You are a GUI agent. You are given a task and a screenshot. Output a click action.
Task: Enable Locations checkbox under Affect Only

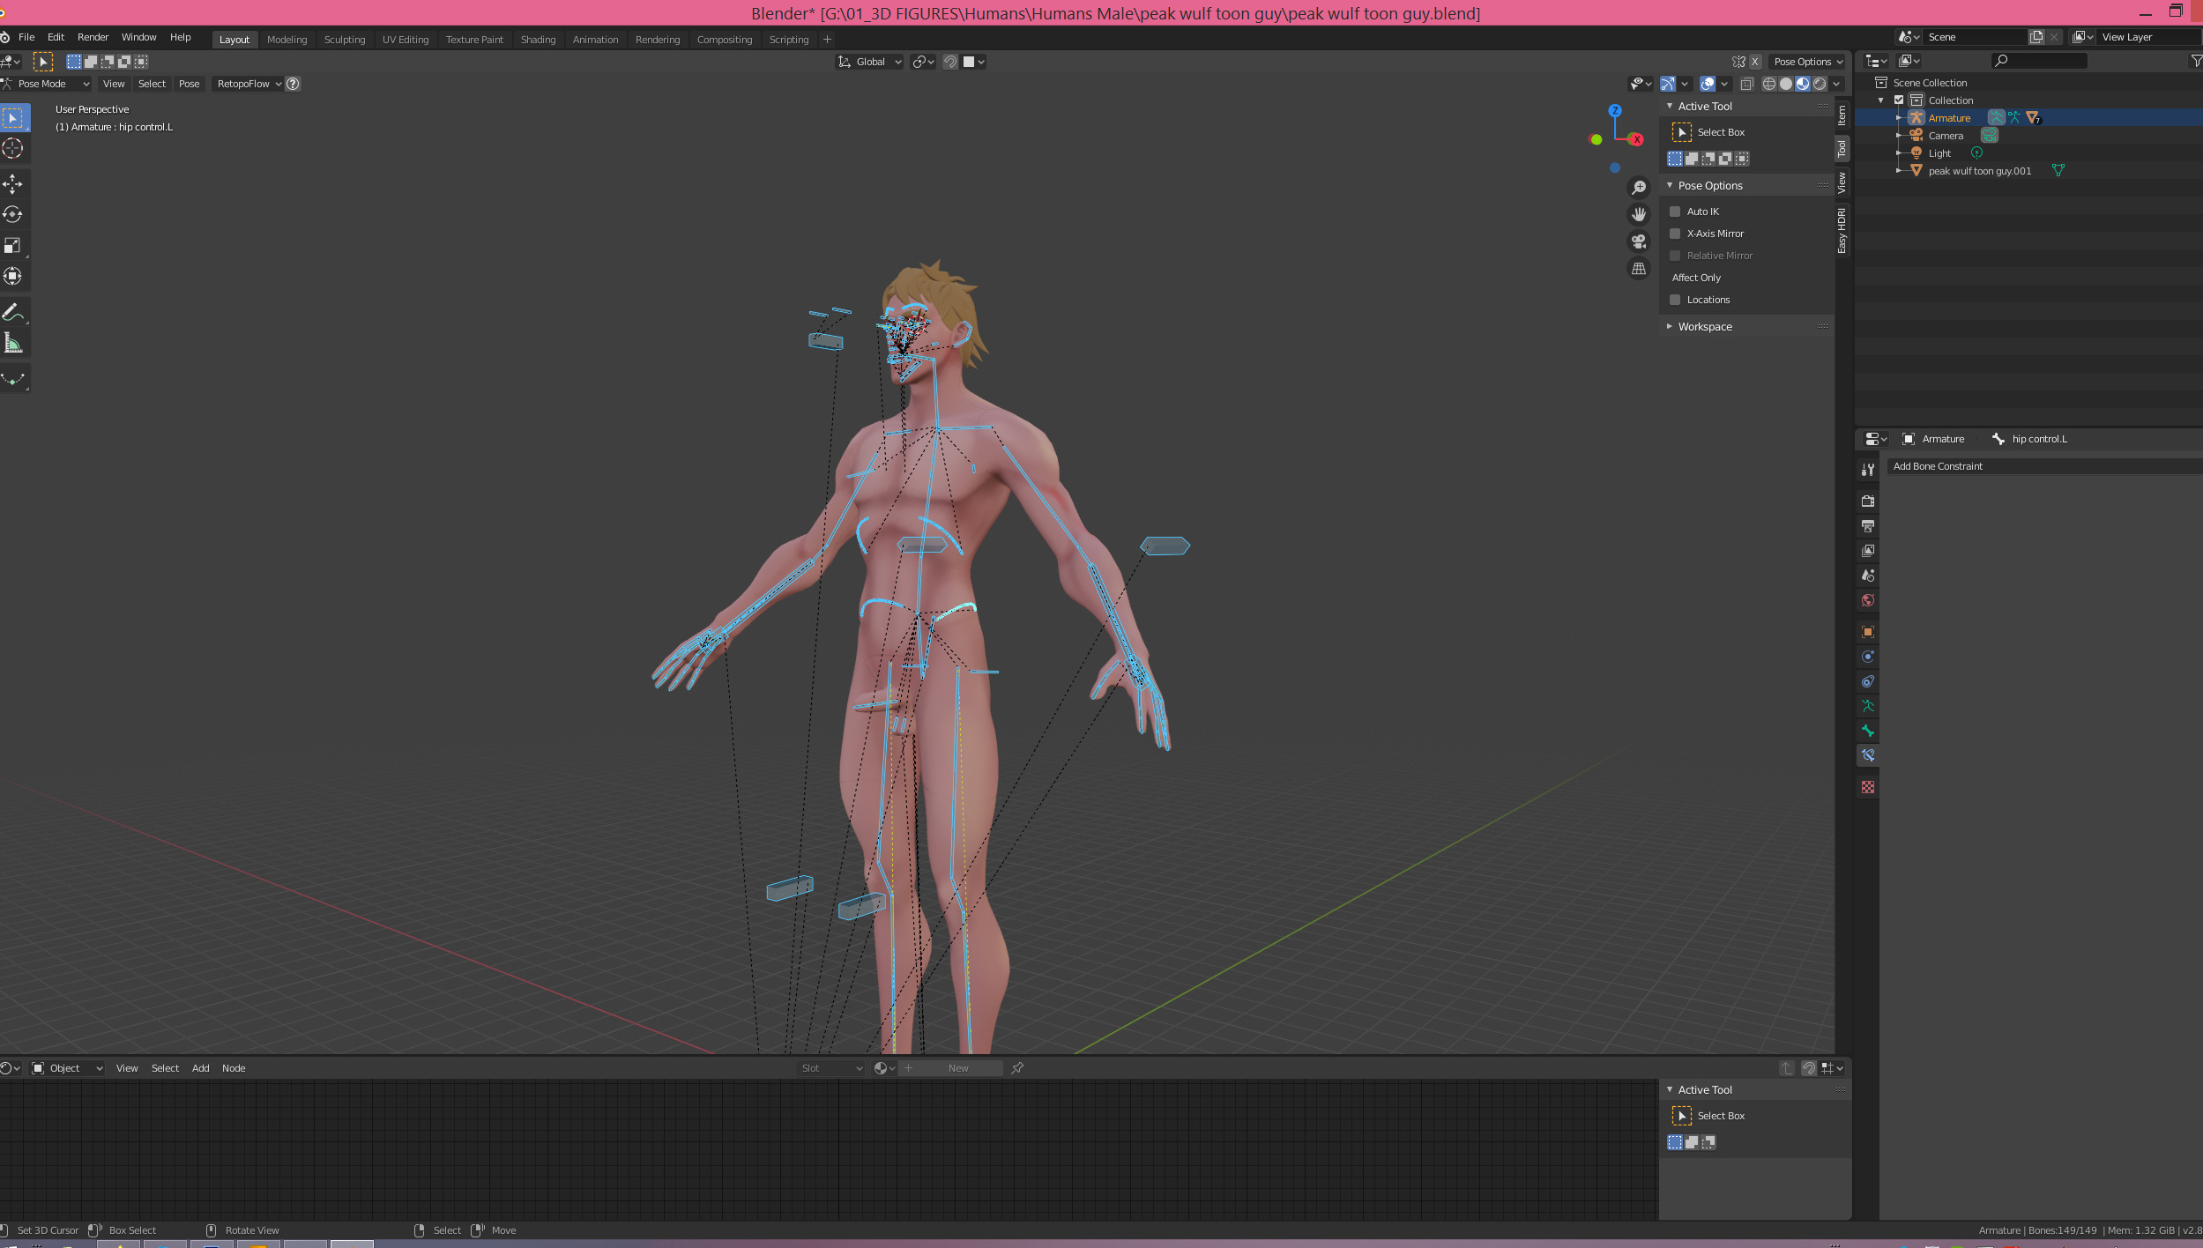(1675, 300)
